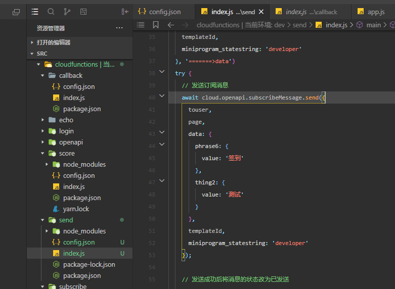Open index.js in the callback folder

(79, 98)
